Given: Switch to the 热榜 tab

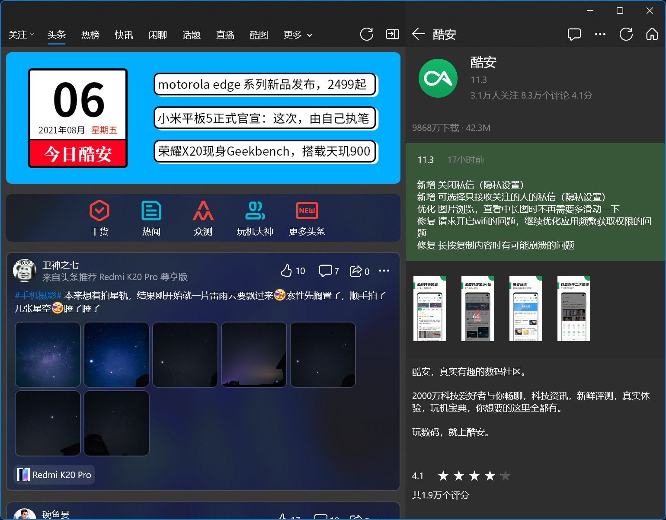Looking at the screenshot, I should [90, 35].
